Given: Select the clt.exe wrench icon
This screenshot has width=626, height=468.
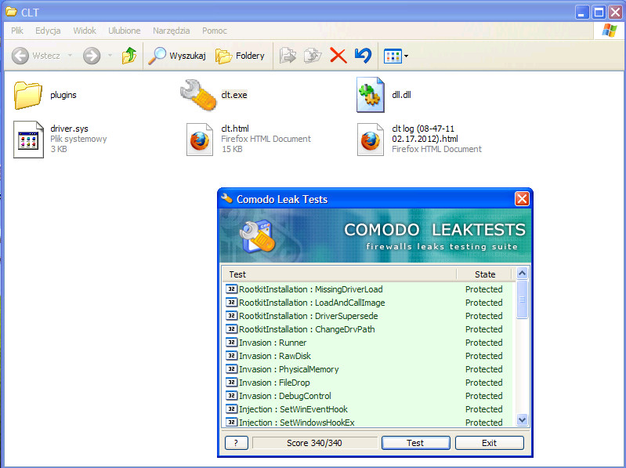Looking at the screenshot, I should coord(198,95).
